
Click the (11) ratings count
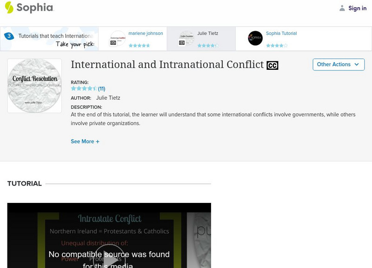[x=102, y=88]
